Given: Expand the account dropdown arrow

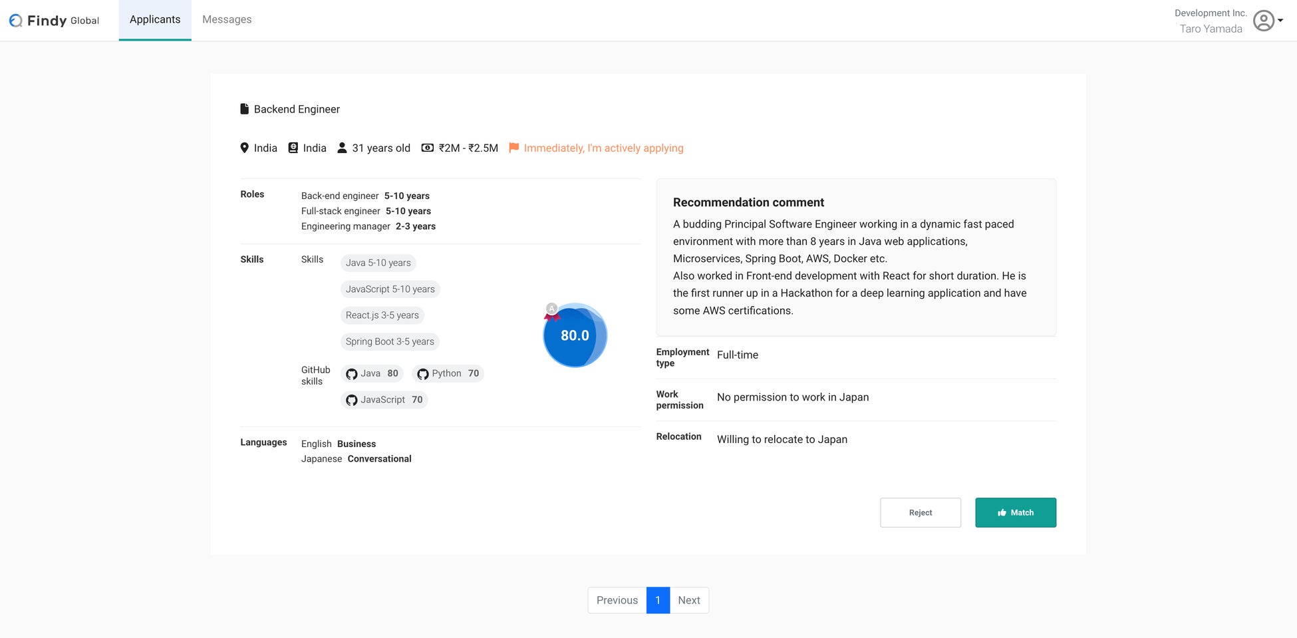Looking at the screenshot, I should point(1280,21).
